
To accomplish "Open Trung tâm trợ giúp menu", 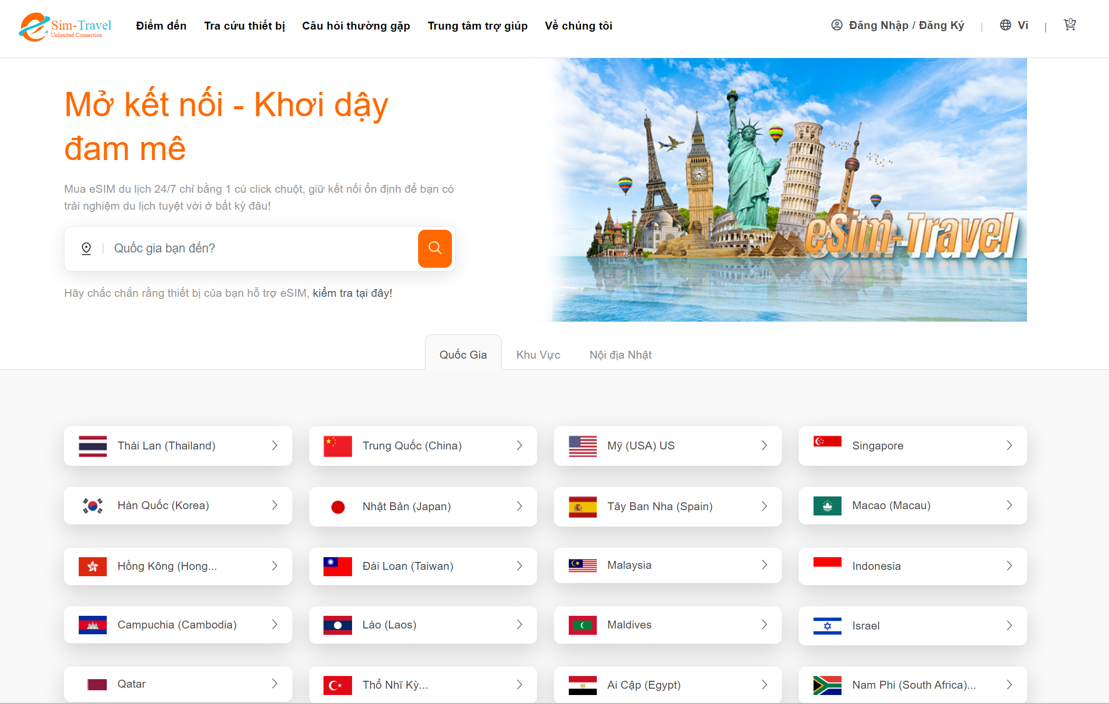I will 478,26.
